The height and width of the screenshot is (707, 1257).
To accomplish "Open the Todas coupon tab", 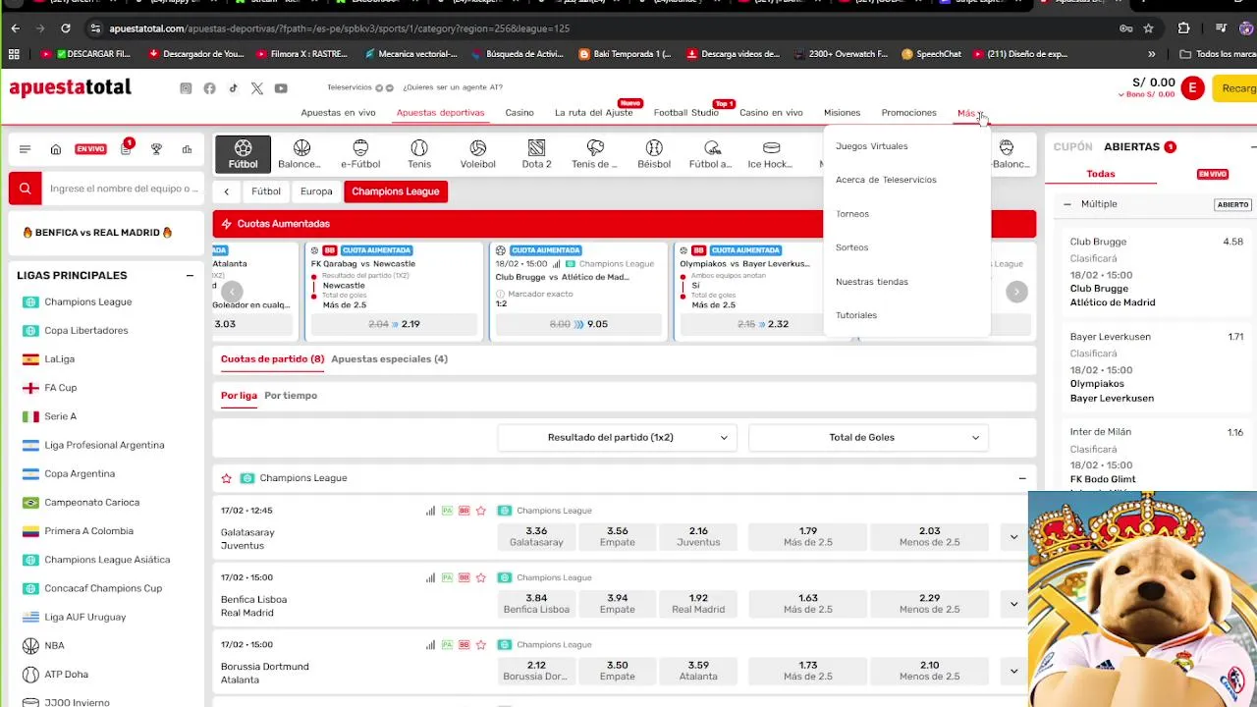I will (x=1101, y=174).
